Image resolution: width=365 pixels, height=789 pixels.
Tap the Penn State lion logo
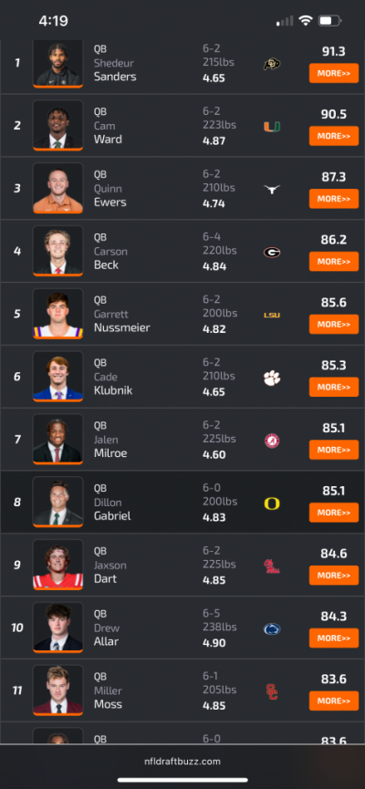point(272,629)
